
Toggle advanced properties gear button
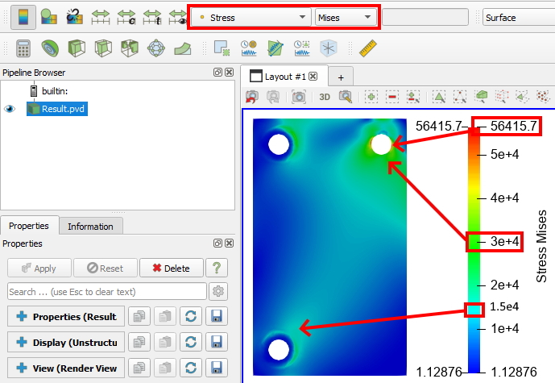(x=218, y=292)
